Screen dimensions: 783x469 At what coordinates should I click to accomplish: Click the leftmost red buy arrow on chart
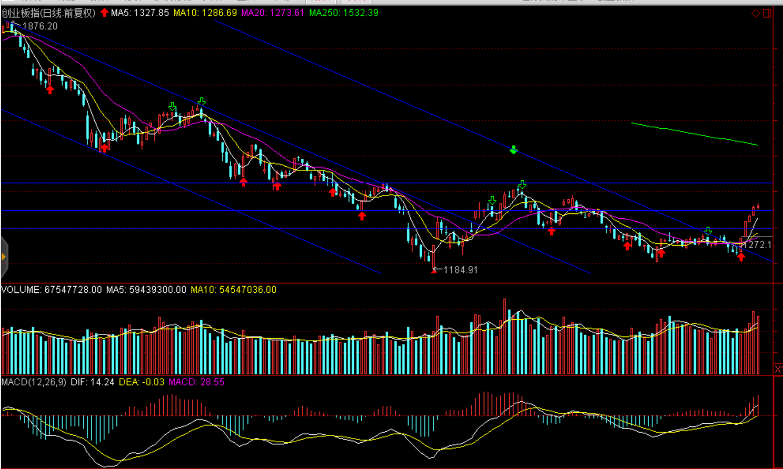click(50, 90)
